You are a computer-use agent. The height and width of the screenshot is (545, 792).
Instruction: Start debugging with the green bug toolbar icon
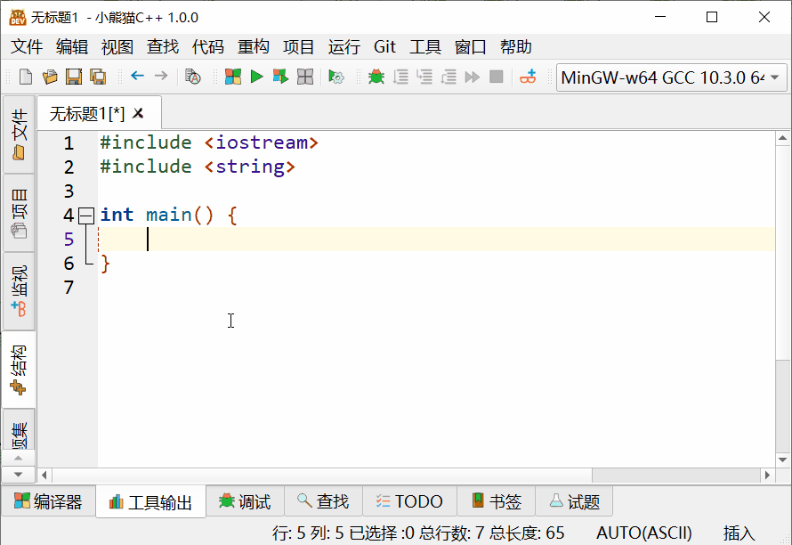(x=376, y=77)
